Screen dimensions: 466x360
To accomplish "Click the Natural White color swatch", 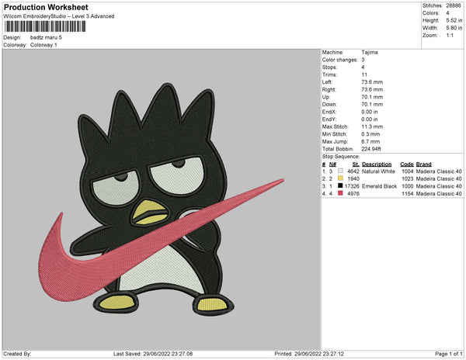I will (x=340, y=171).
